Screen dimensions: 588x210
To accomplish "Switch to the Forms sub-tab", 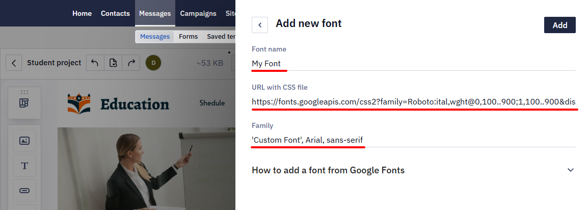I will pyautogui.click(x=188, y=36).
